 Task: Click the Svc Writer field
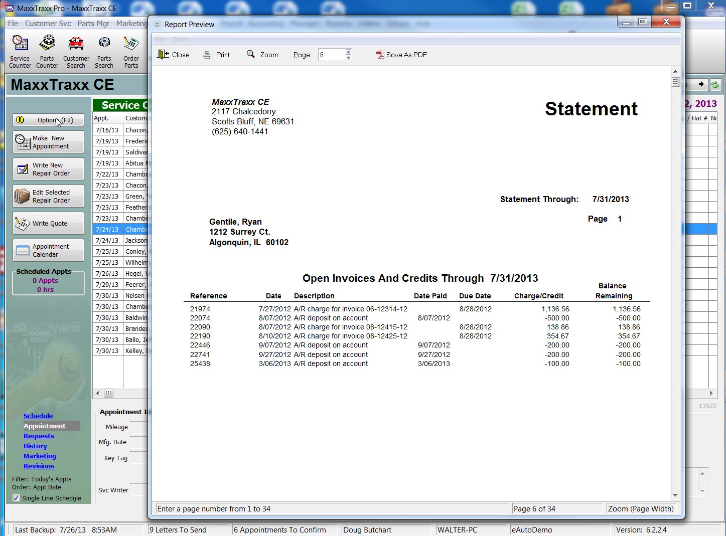(139, 490)
